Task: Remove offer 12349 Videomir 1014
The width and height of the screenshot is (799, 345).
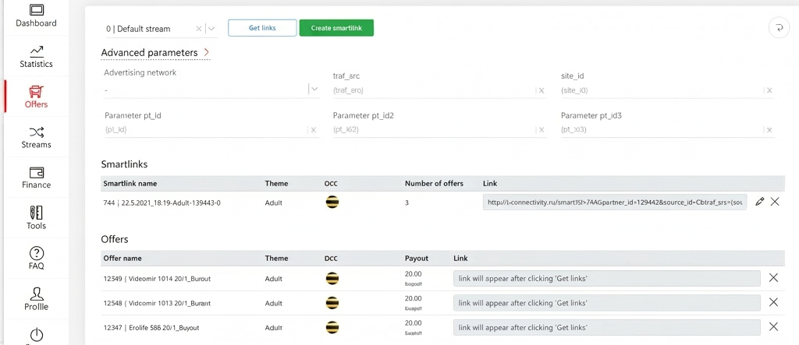Action: [x=773, y=278]
